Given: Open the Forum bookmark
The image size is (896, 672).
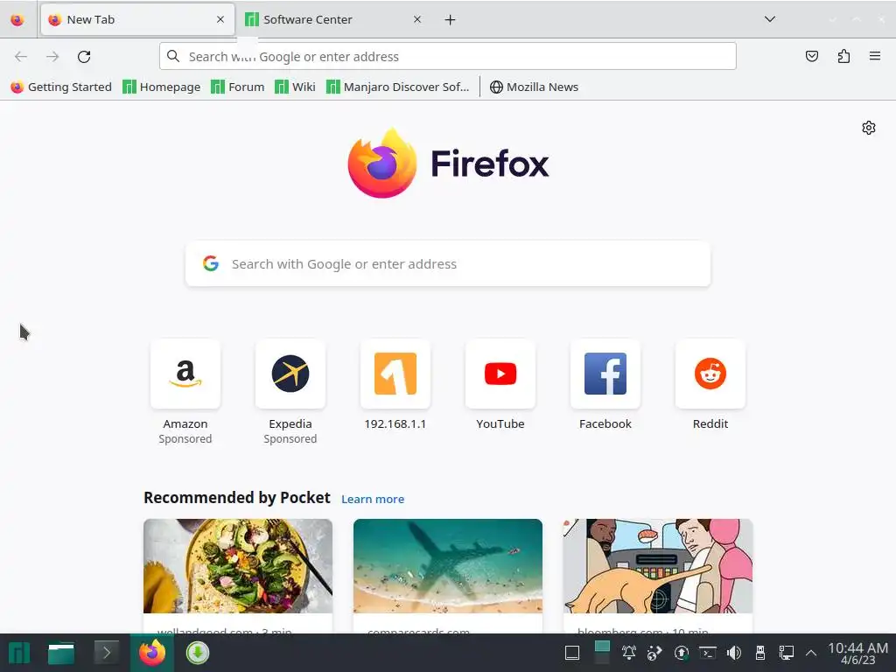Looking at the screenshot, I should 238,87.
